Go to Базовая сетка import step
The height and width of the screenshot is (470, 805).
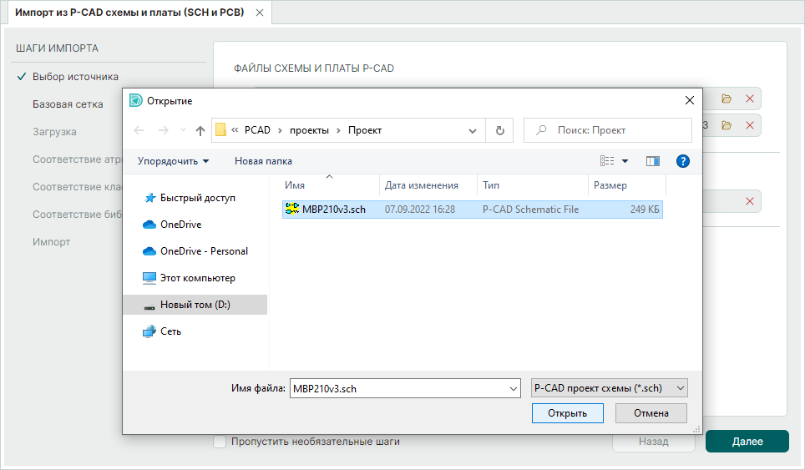[x=68, y=104]
